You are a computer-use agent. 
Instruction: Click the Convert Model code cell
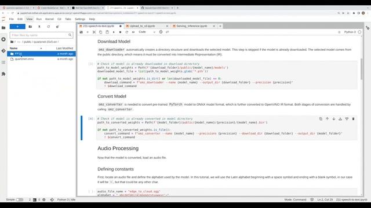227,128
